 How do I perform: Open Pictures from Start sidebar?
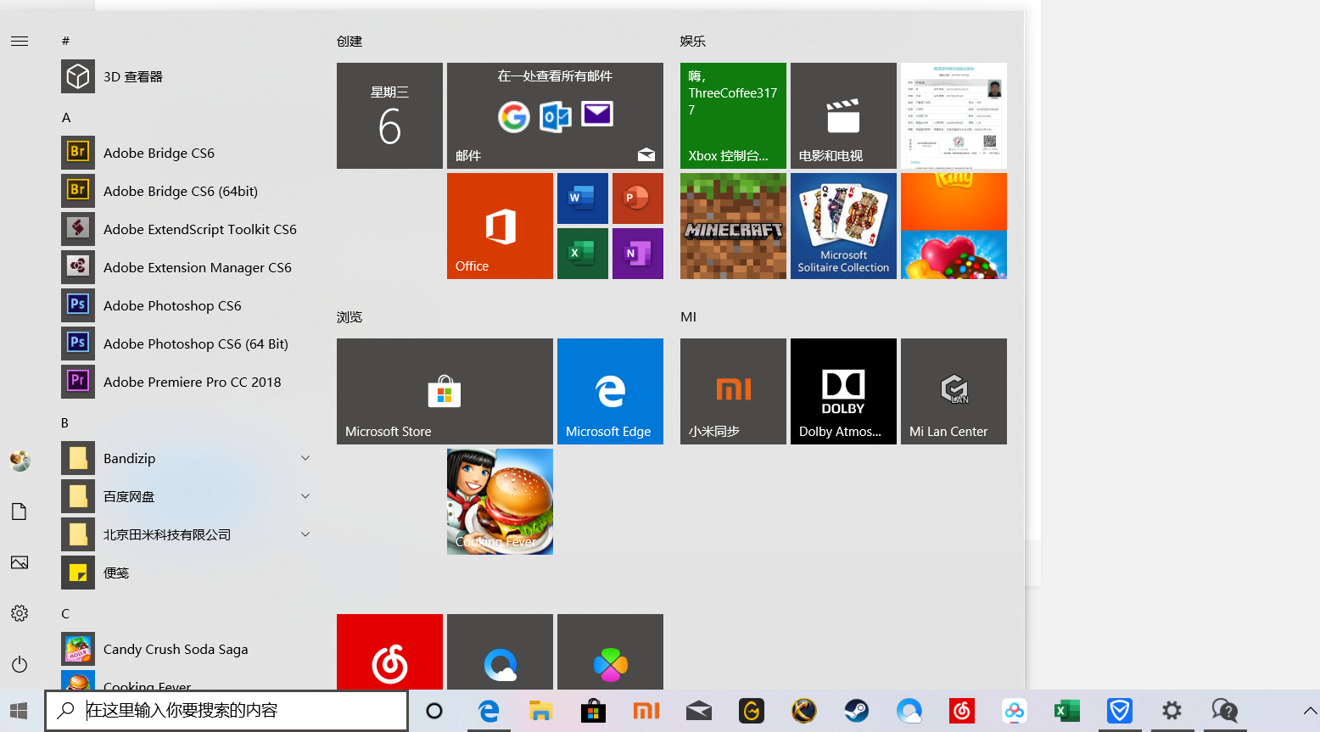tap(20, 562)
